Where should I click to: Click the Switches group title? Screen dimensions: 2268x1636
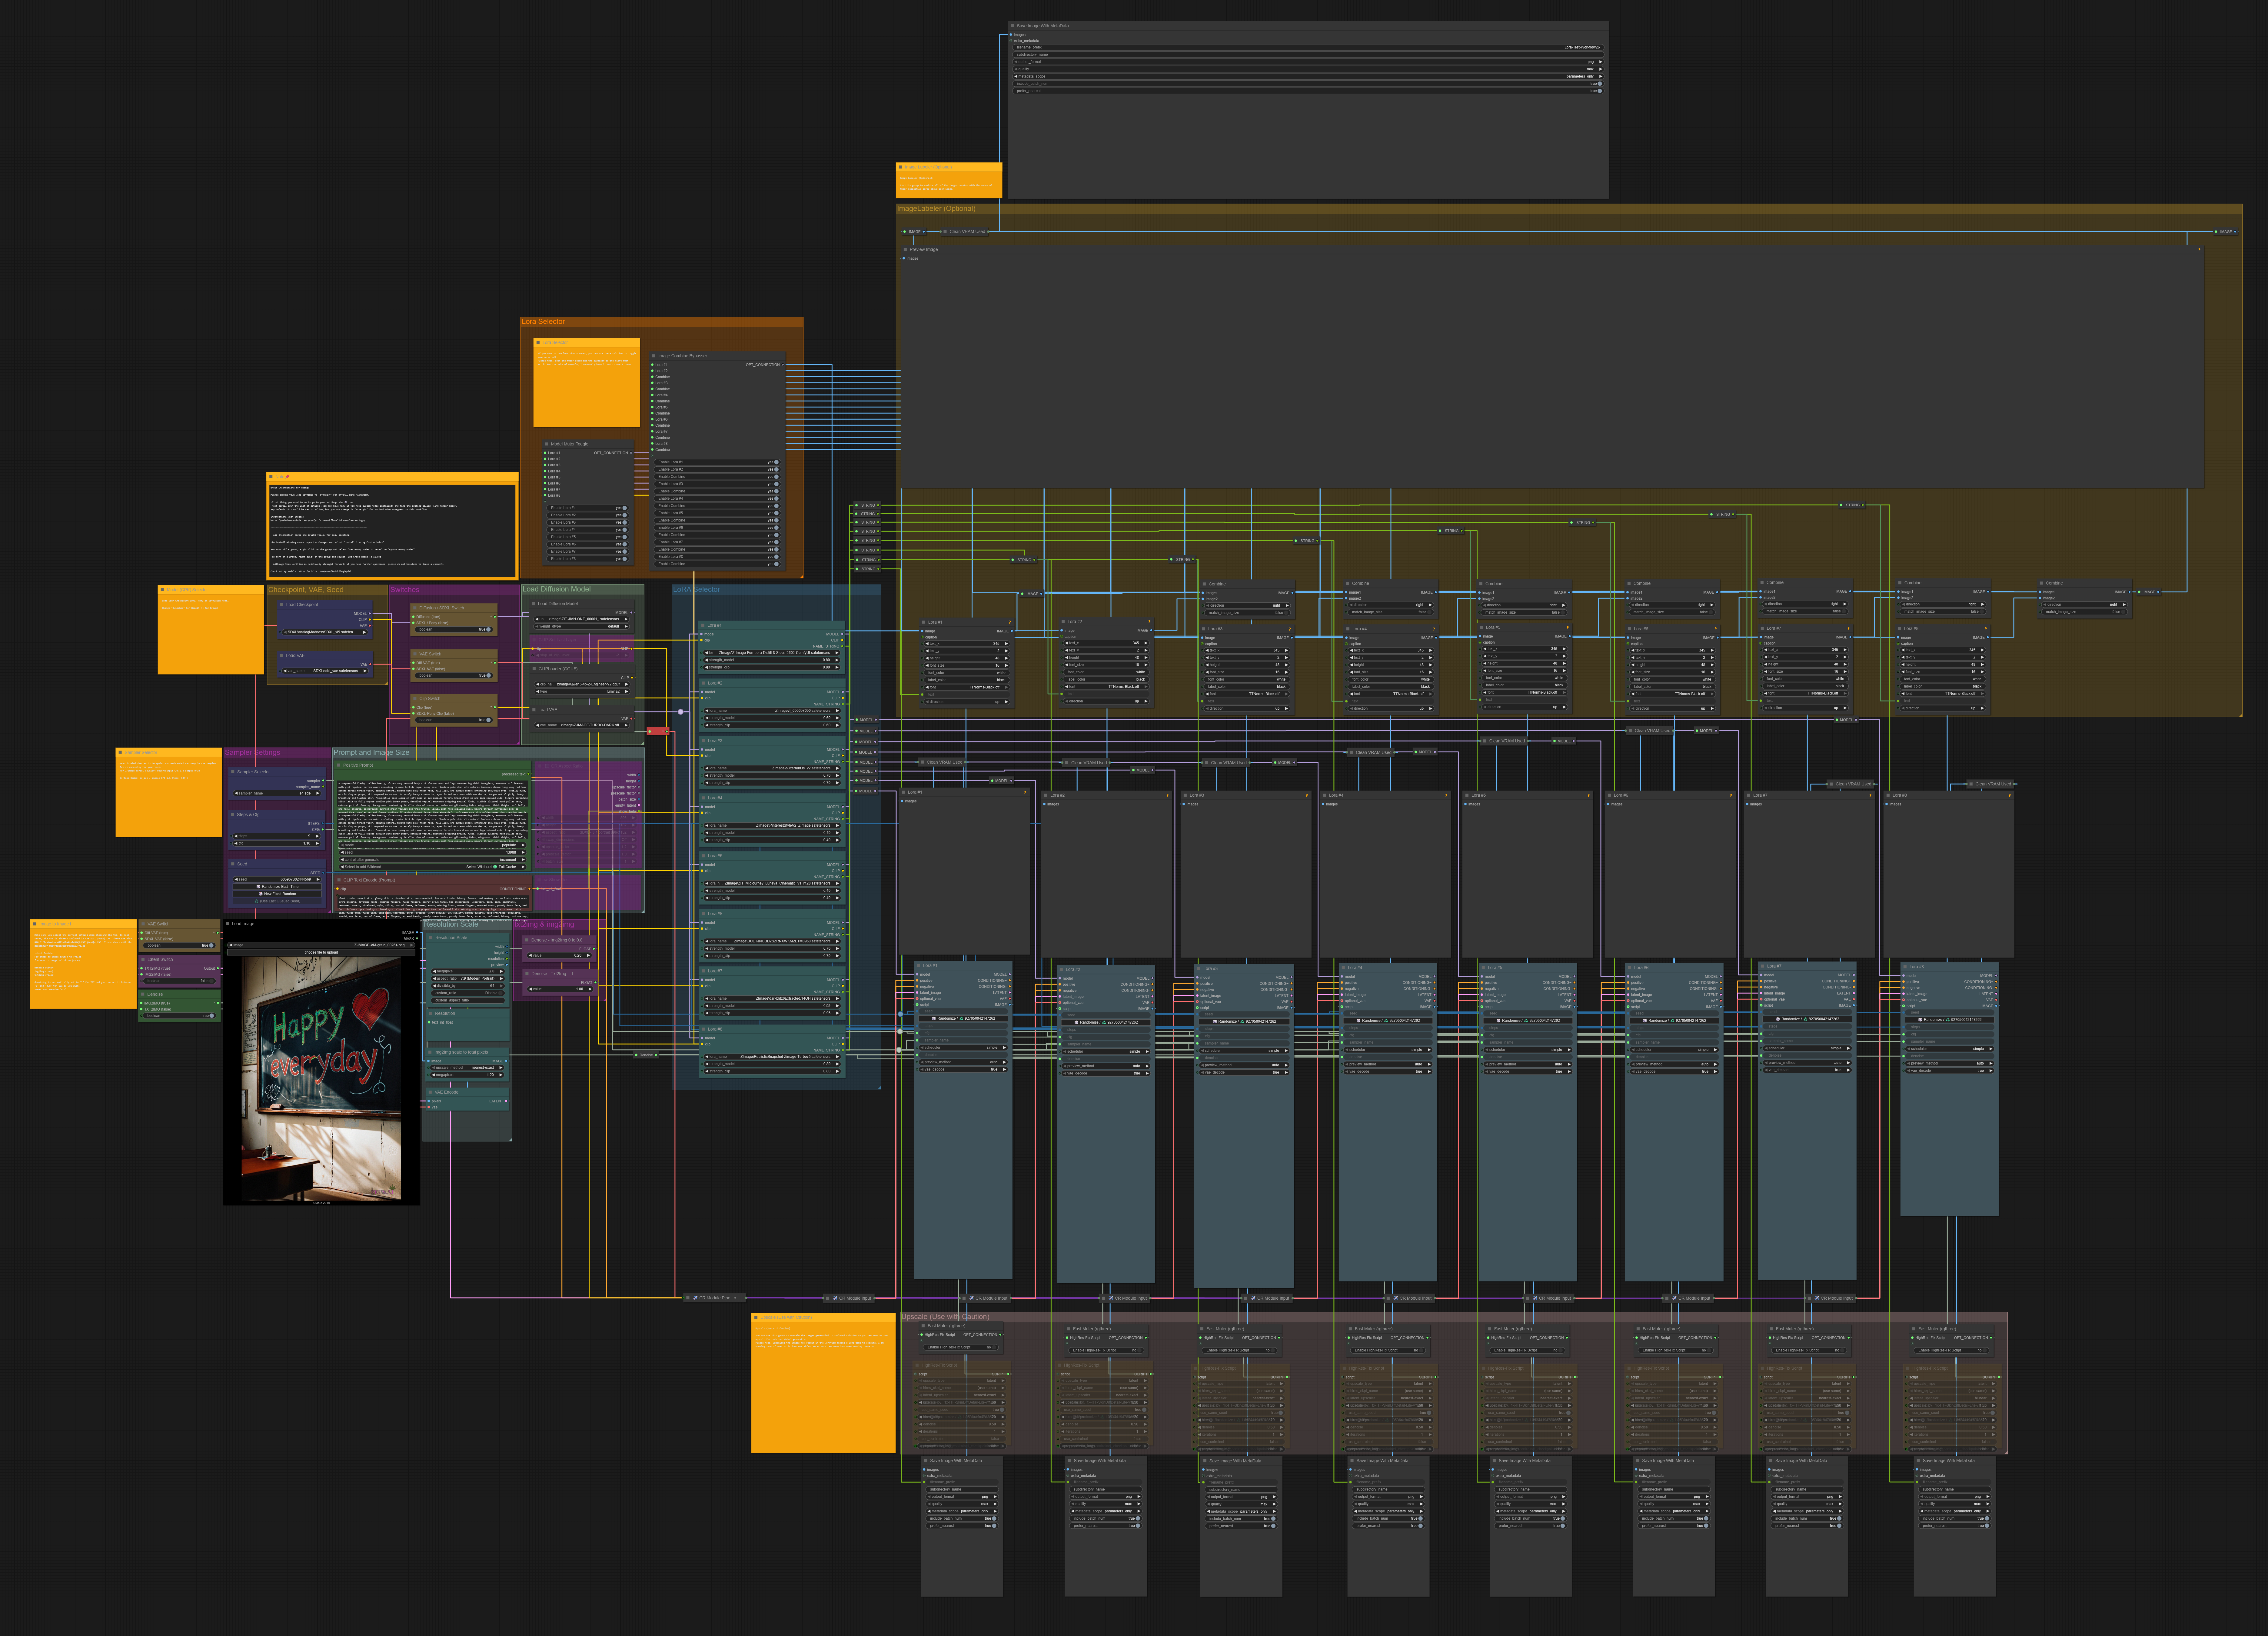[405, 590]
